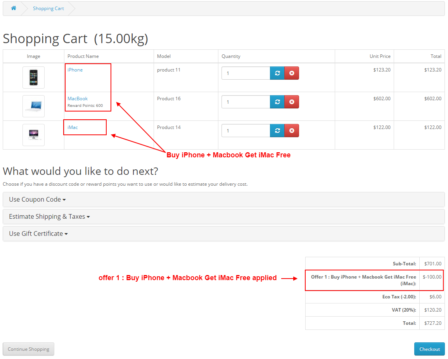448x359 pixels.
Task: Click the Unit Price column header
Action: pyautogui.click(x=380, y=56)
